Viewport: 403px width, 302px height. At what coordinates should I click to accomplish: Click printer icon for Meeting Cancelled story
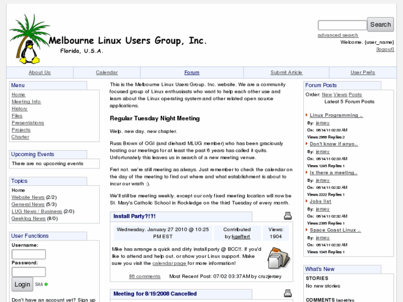[288, 293]
